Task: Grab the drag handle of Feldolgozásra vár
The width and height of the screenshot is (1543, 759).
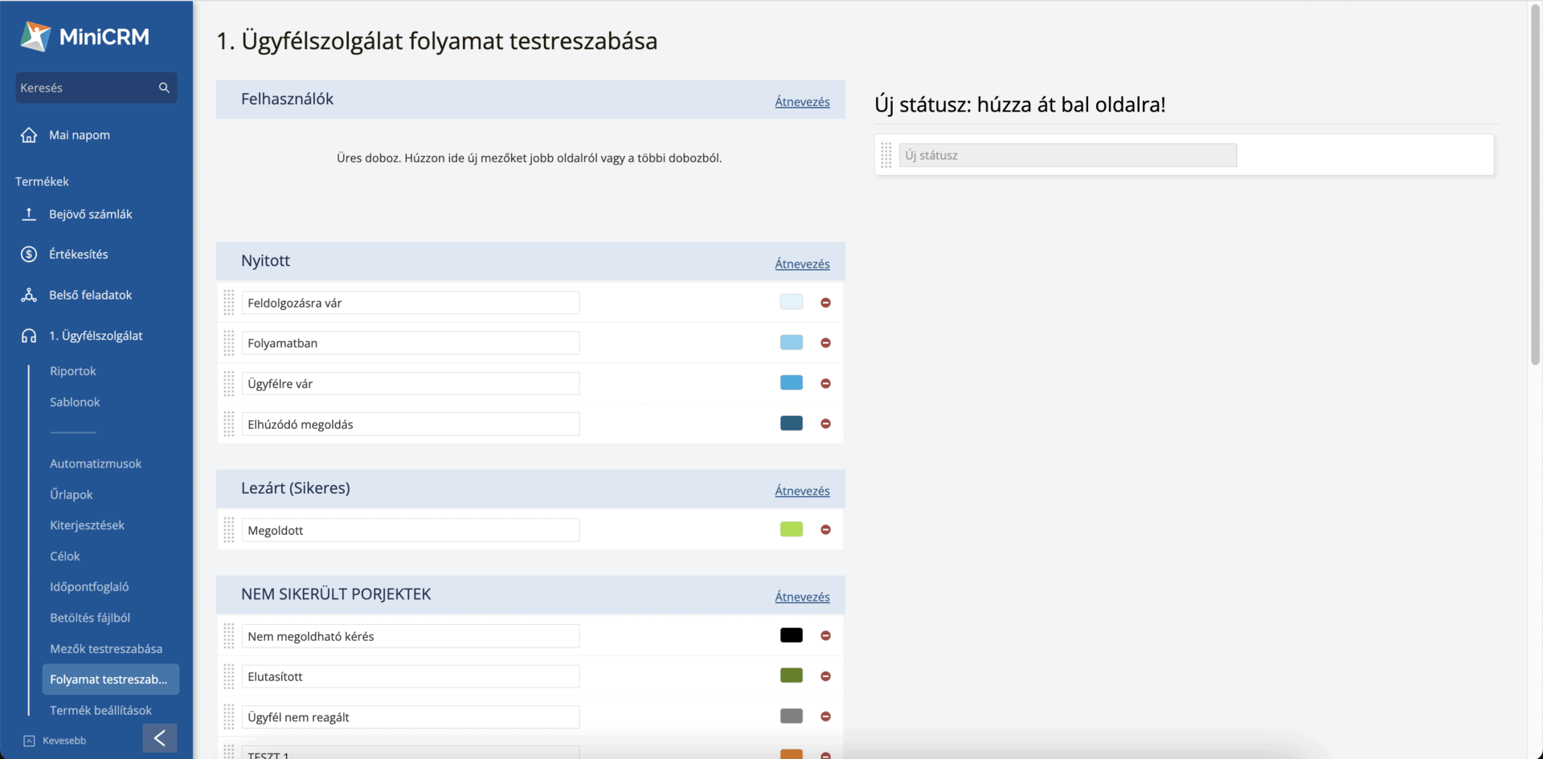Action: (229, 303)
